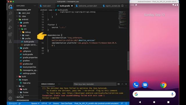Click the editor minimap
This screenshot has height=105, width=186.
pos(122,20)
